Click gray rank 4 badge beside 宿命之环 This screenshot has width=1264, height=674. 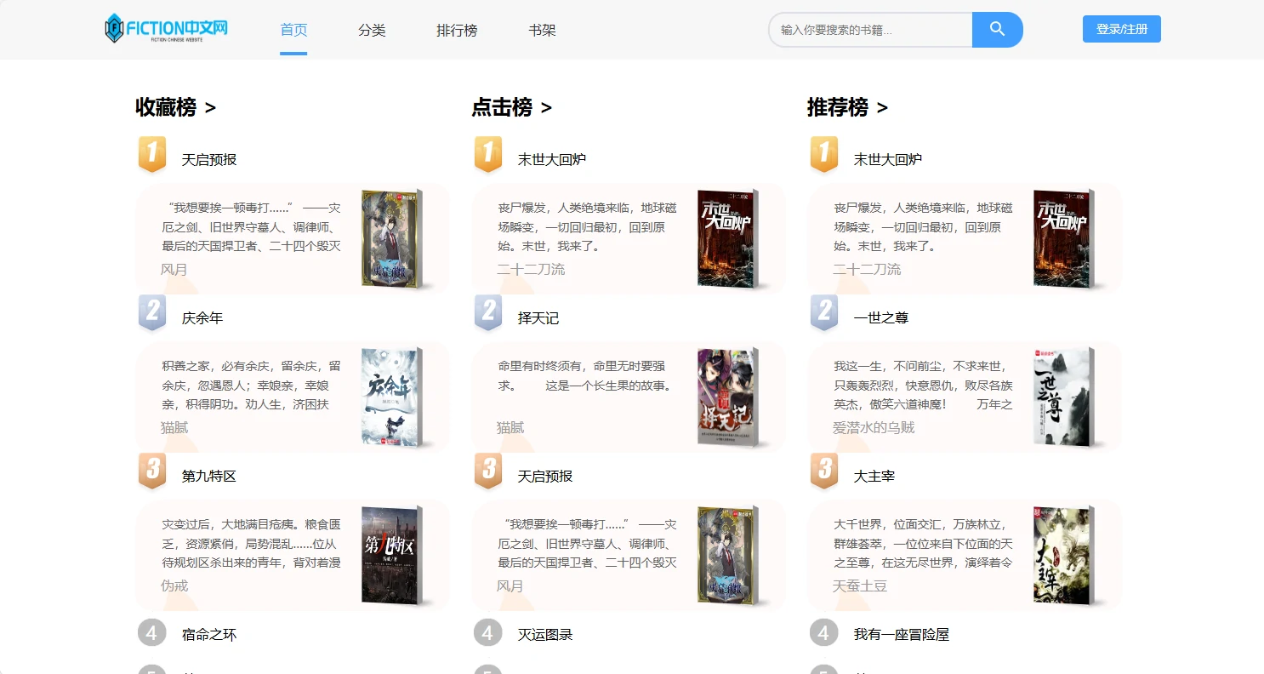click(151, 633)
